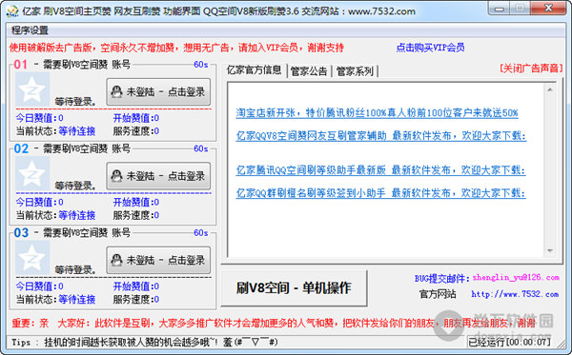The height and width of the screenshot is (355, 572).
Task: Click the 刷V8空间 - 单机操作 button
Action: pyautogui.click(x=294, y=288)
